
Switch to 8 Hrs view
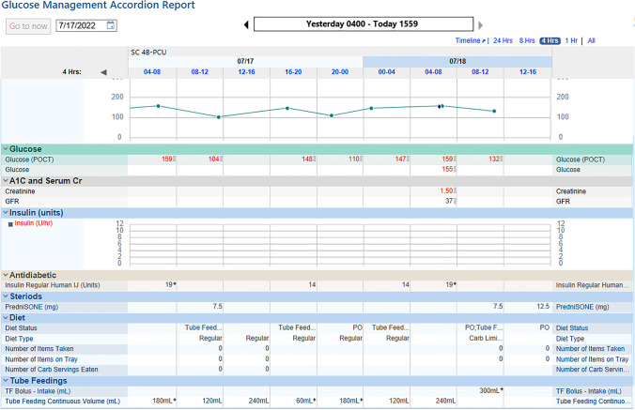[x=527, y=40]
